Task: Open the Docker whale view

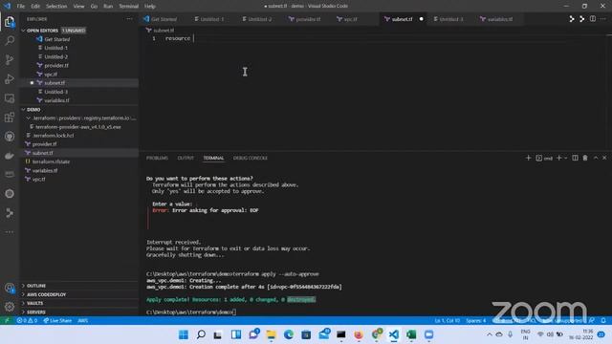Action: coord(10,156)
